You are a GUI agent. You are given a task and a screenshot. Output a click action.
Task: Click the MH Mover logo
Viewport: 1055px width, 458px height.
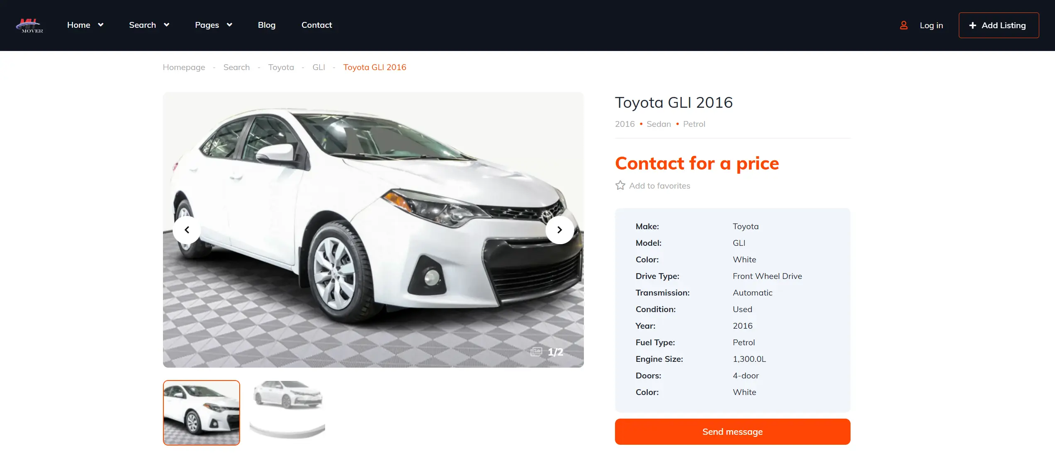[30, 25]
